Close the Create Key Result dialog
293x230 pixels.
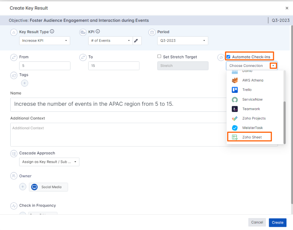pos(287,8)
